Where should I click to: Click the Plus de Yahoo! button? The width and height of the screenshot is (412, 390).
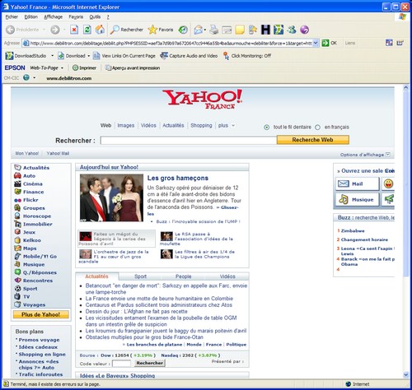coord(40,314)
